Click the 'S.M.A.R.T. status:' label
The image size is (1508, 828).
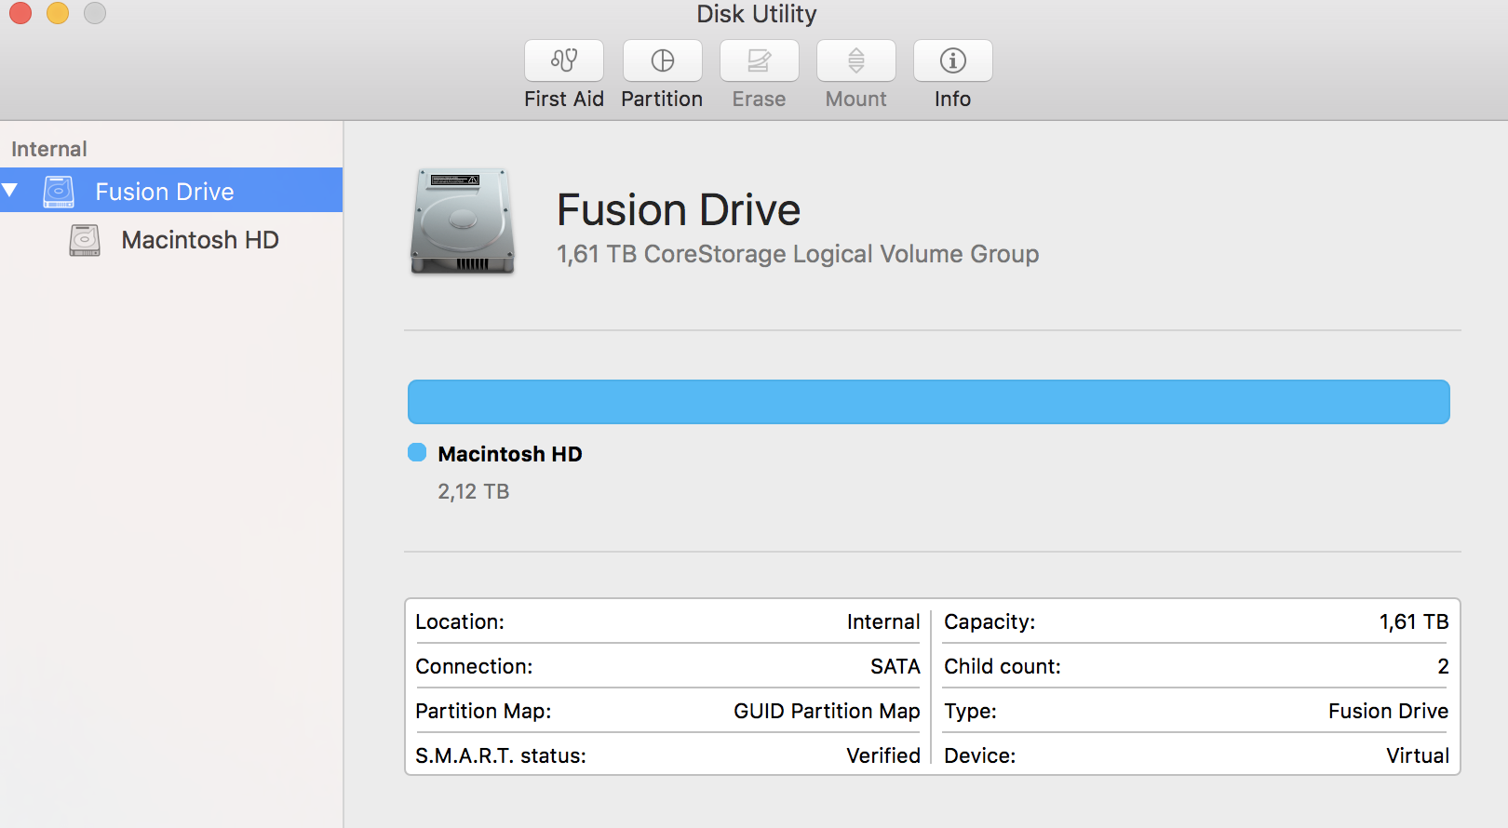point(501,755)
